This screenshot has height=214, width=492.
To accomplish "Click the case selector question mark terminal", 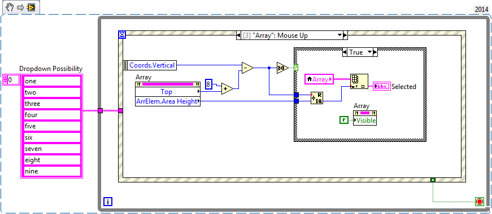I will pyautogui.click(x=295, y=68).
